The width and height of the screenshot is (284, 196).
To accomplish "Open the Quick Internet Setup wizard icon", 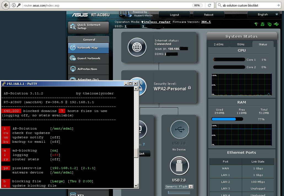I will pos(73,27).
